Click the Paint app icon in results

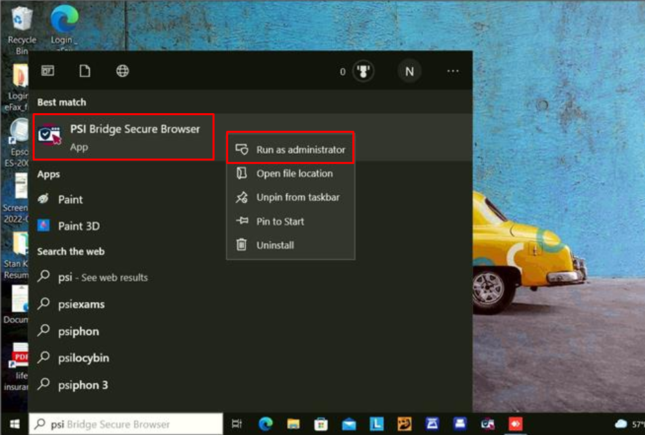(43, 199)
